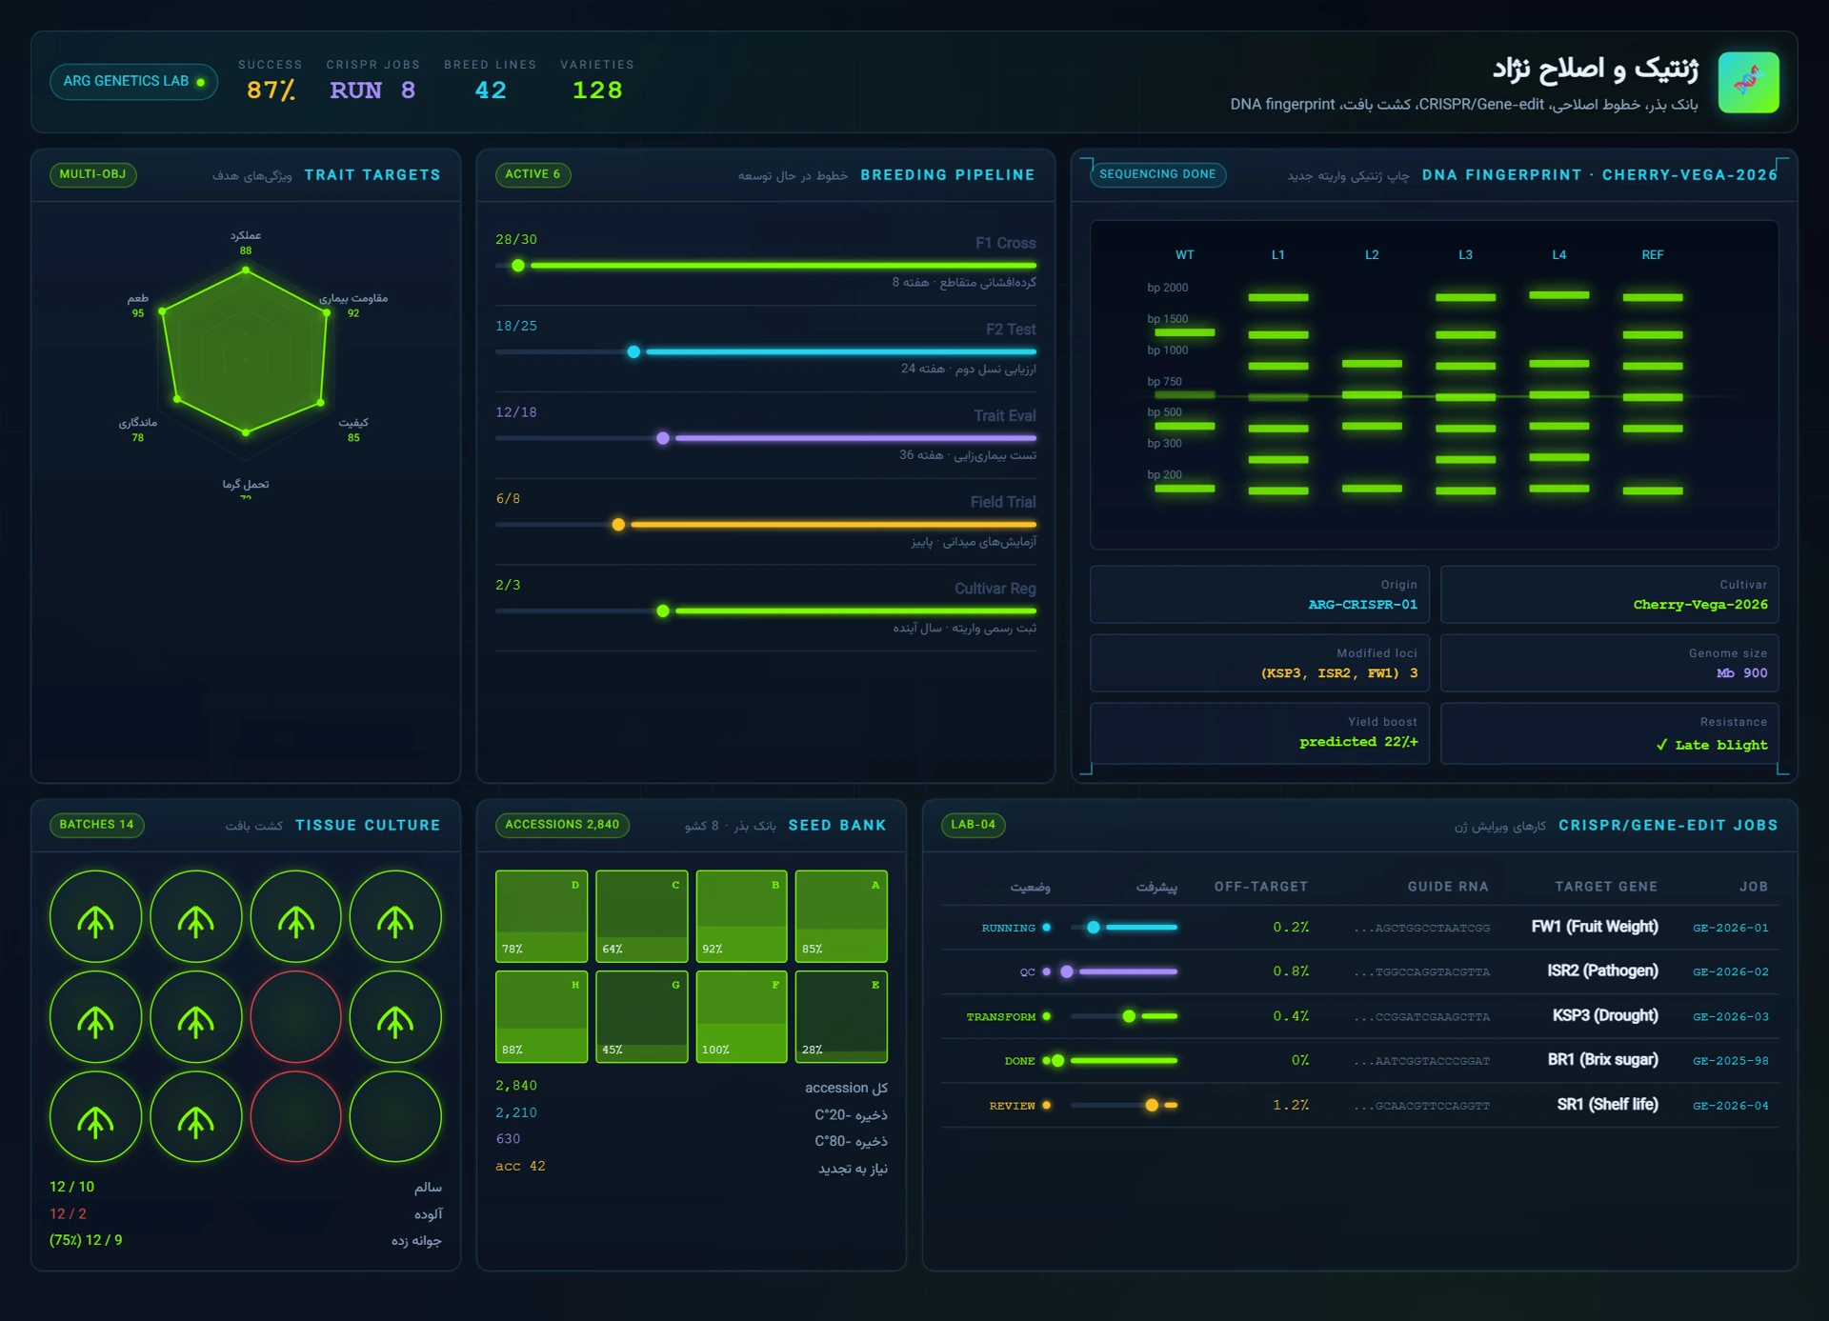Click the Late blight resistance value
1829x1321 pixels.
click(x=1712, y=745)
